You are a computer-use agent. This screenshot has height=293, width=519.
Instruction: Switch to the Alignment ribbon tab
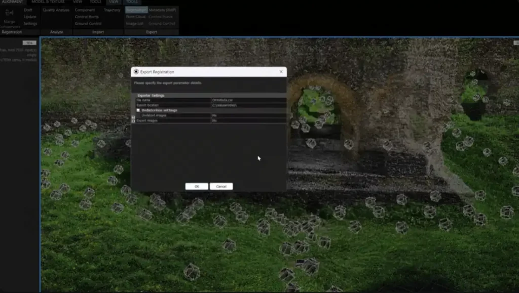click(12, 2)
